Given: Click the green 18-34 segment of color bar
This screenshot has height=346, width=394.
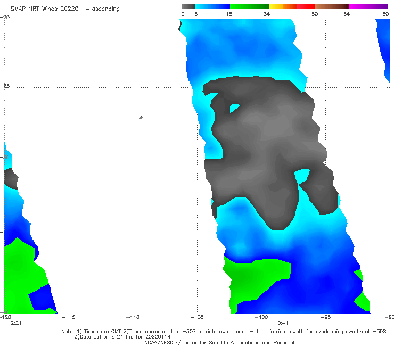Looking at the screenshot, I should 249,6.
